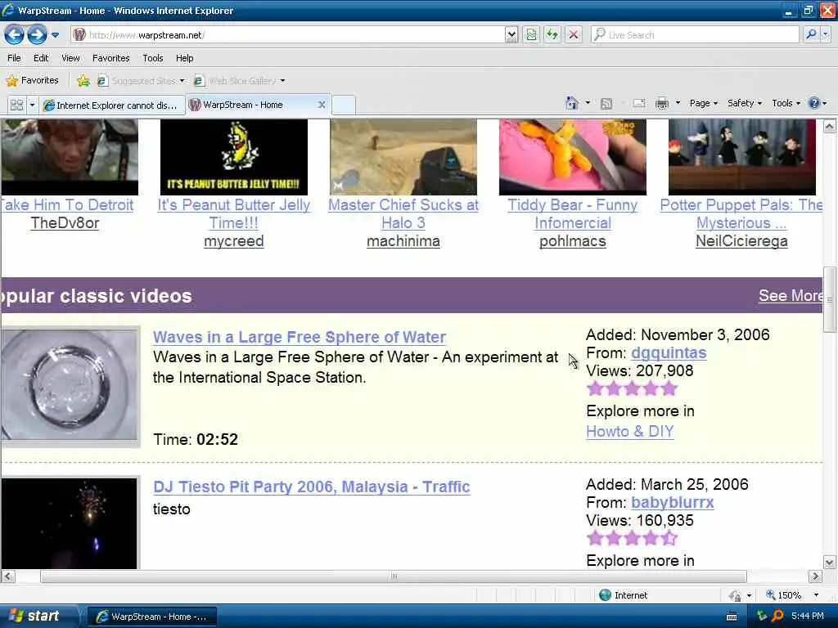The width and height of the screenshot is (838, 628).
Task: Refresh the page with the green arrows icon
Action: 552,35
